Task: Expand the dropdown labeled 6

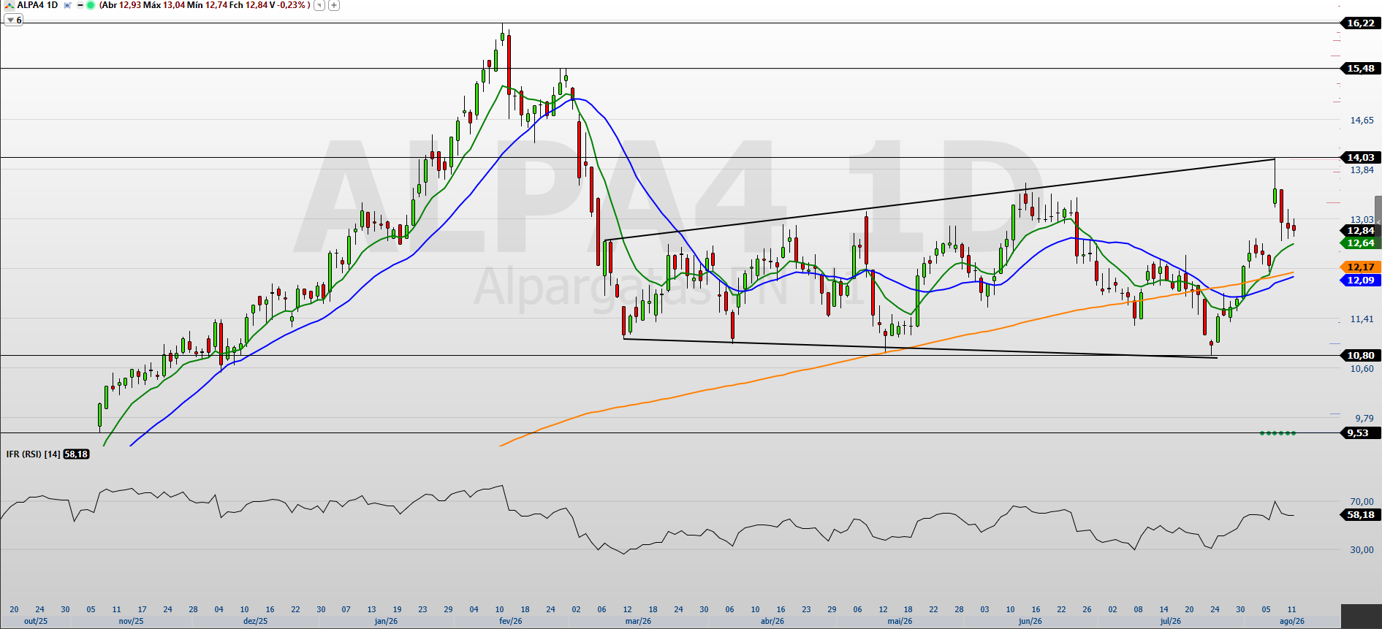Action: [14, 20]
